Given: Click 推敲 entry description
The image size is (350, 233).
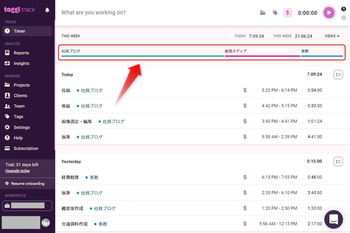Looking at the screenshot, I should (66, 106).
